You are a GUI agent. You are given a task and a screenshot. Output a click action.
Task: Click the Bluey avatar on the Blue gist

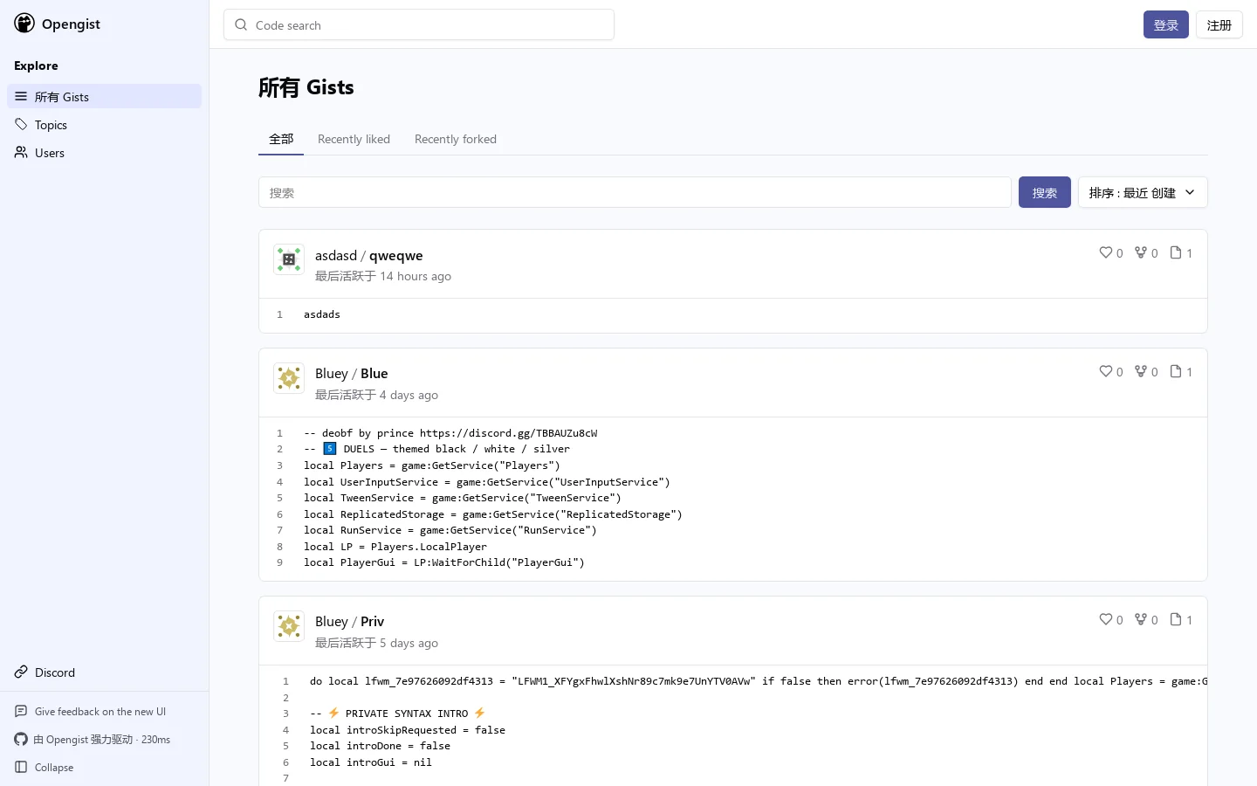coord(289,378)
